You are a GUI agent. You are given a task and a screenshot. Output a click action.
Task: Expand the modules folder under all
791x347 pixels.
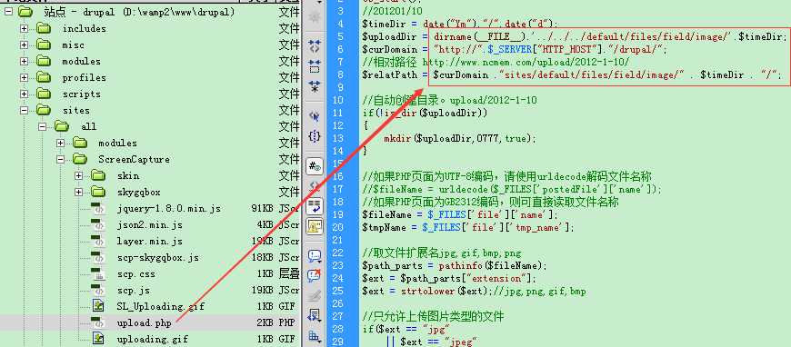61,143
